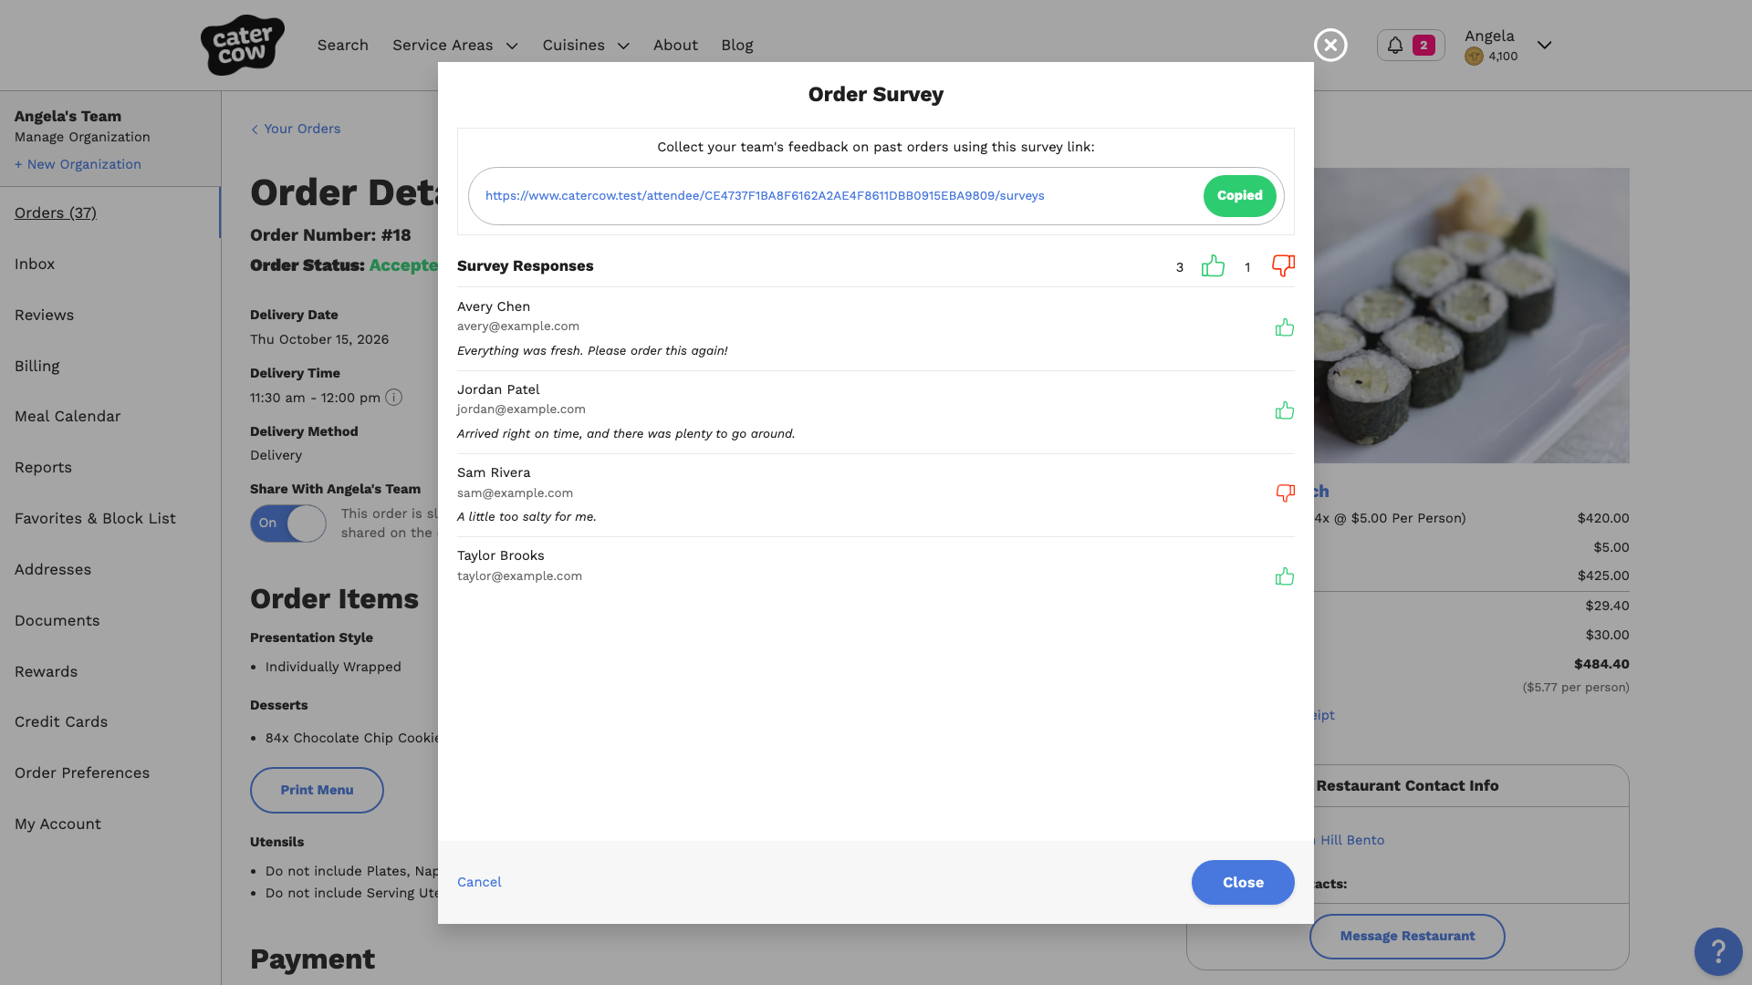This screenshot has width=1752, height=985.
Task: Click the rewards coin icon under Angela
Action: pyautogui.click(x=1474, y=57)
